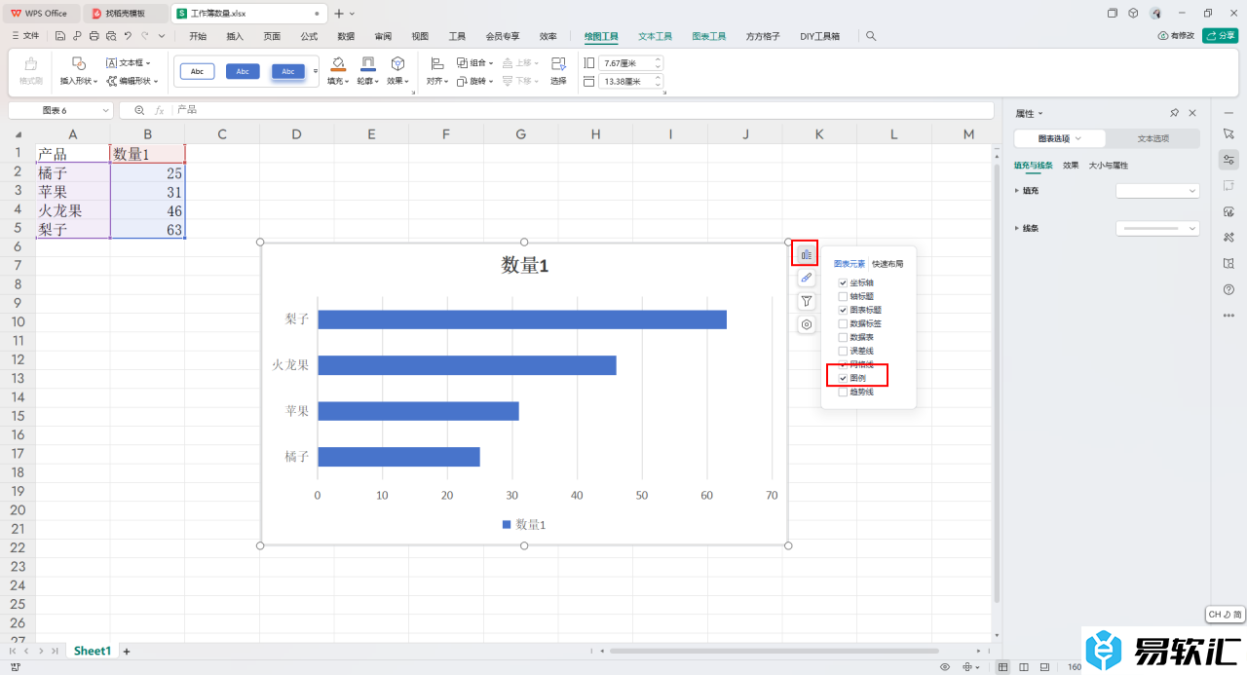Screen dimensions: 1247x675
Task: Open the 公式 ribbon tab
Action: pyautogui.click(x=309, y=36)
